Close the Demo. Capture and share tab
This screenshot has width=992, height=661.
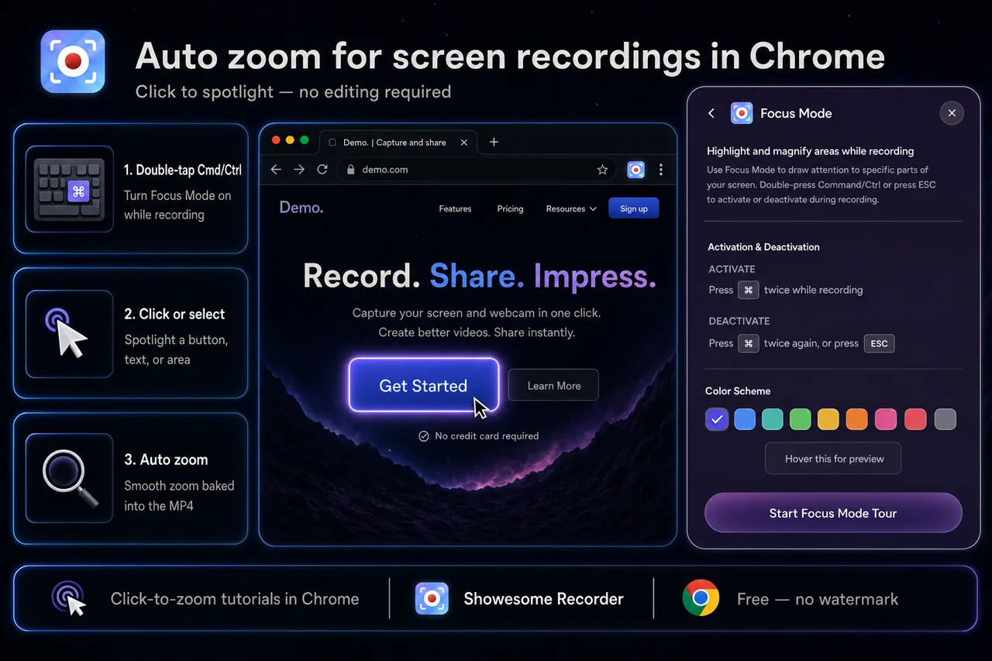coord(463,143)
